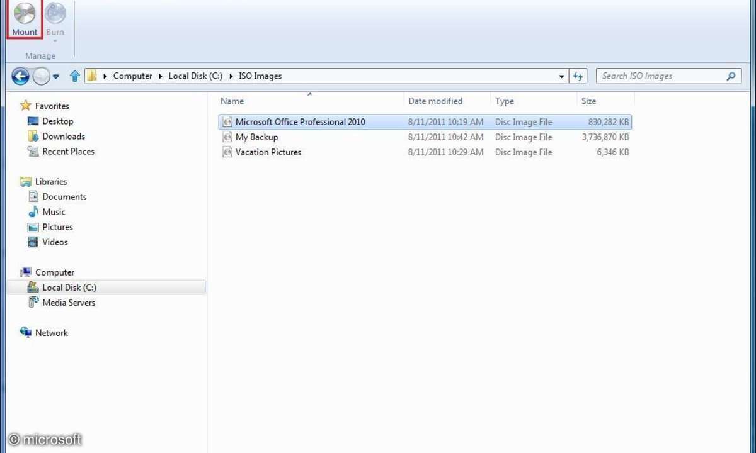Click the Burn disc button
This screenshot has width=756, height=453.
pyautogui.click(x=55, y=18)
